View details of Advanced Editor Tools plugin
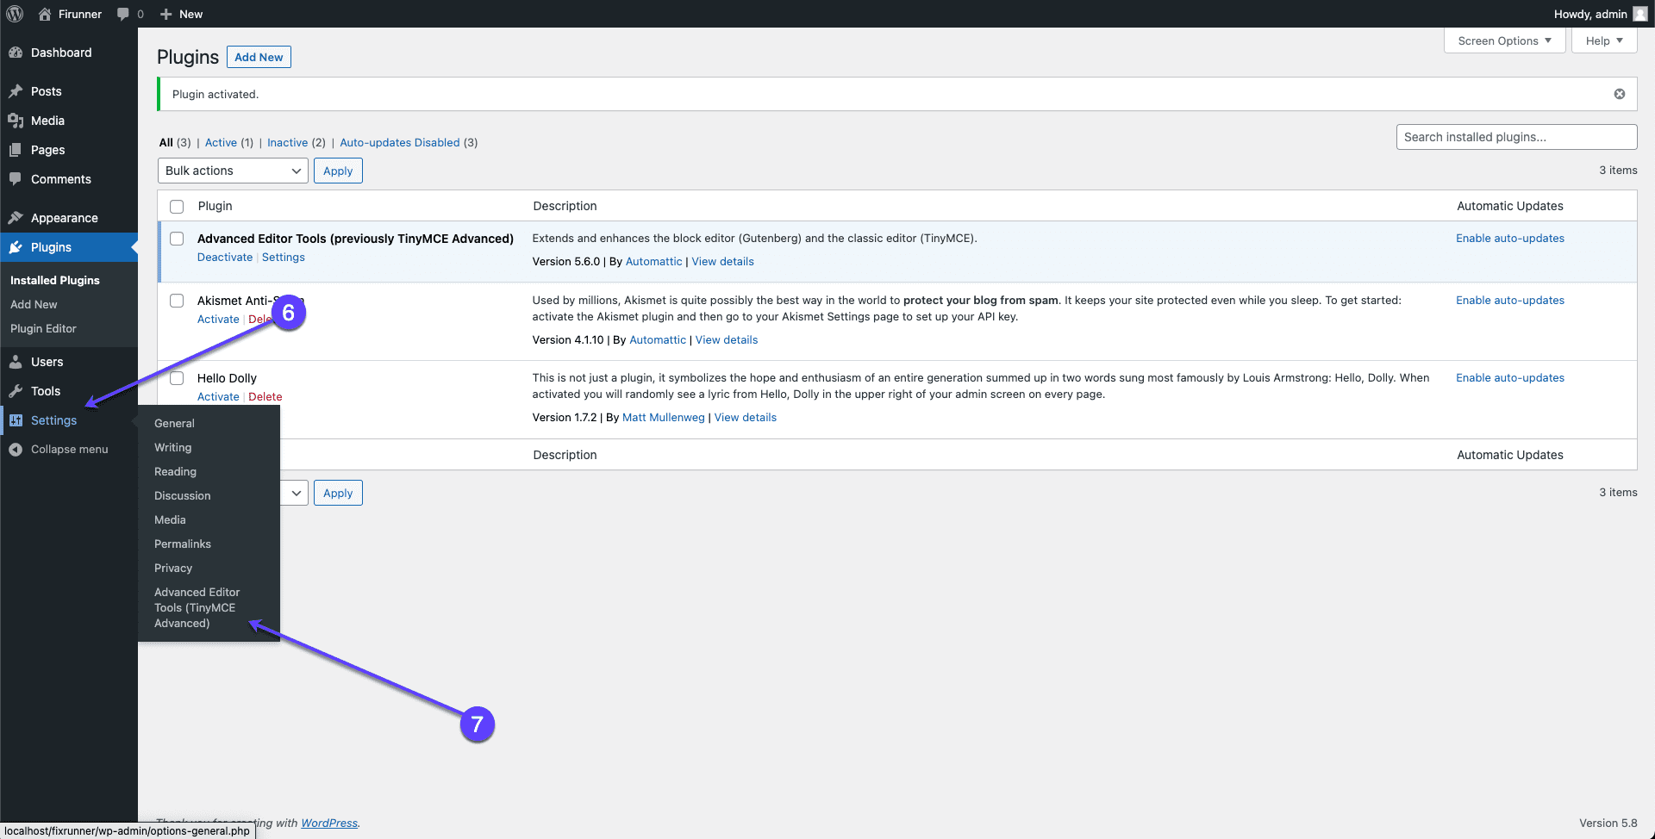1655x839 pixels. (x=722, y=261)
